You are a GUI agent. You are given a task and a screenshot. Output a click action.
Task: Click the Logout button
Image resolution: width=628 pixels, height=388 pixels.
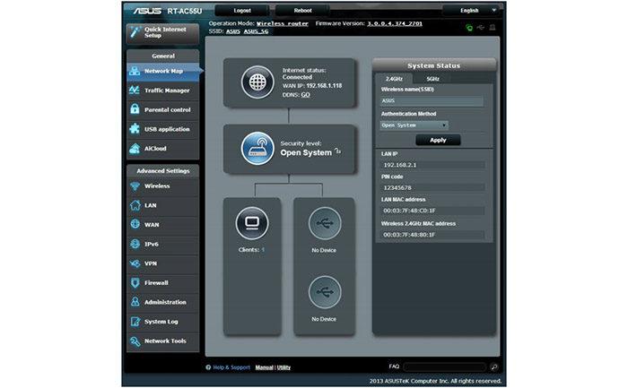(242, 11)
